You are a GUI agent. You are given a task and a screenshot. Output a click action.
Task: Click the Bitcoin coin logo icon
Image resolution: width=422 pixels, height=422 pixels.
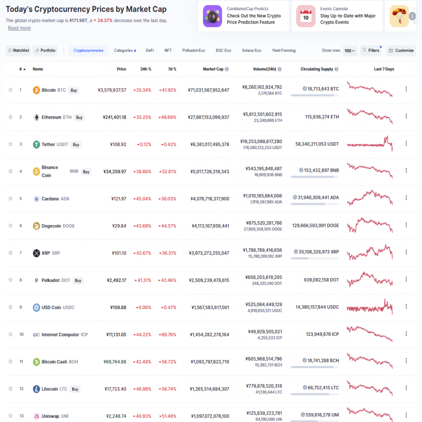point(36,90)
